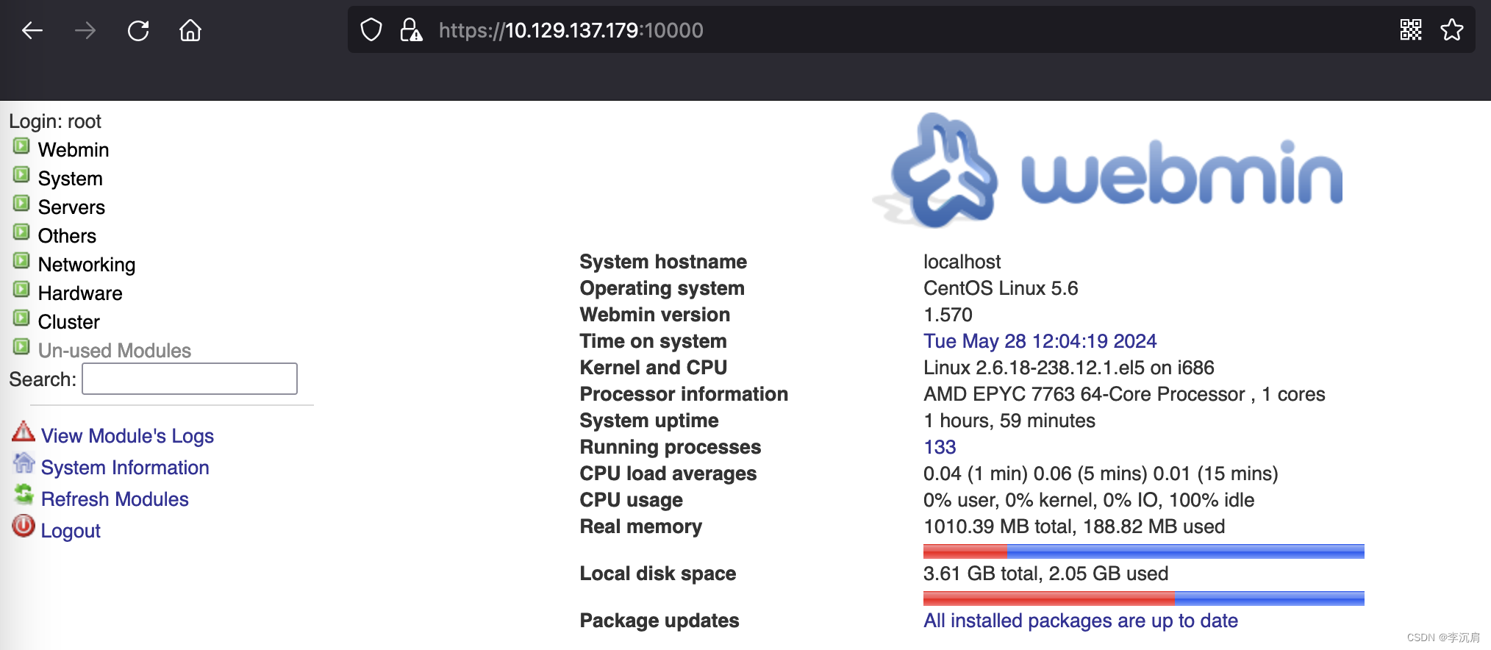Select the Webmin version value 1.570

click(948, 315)
